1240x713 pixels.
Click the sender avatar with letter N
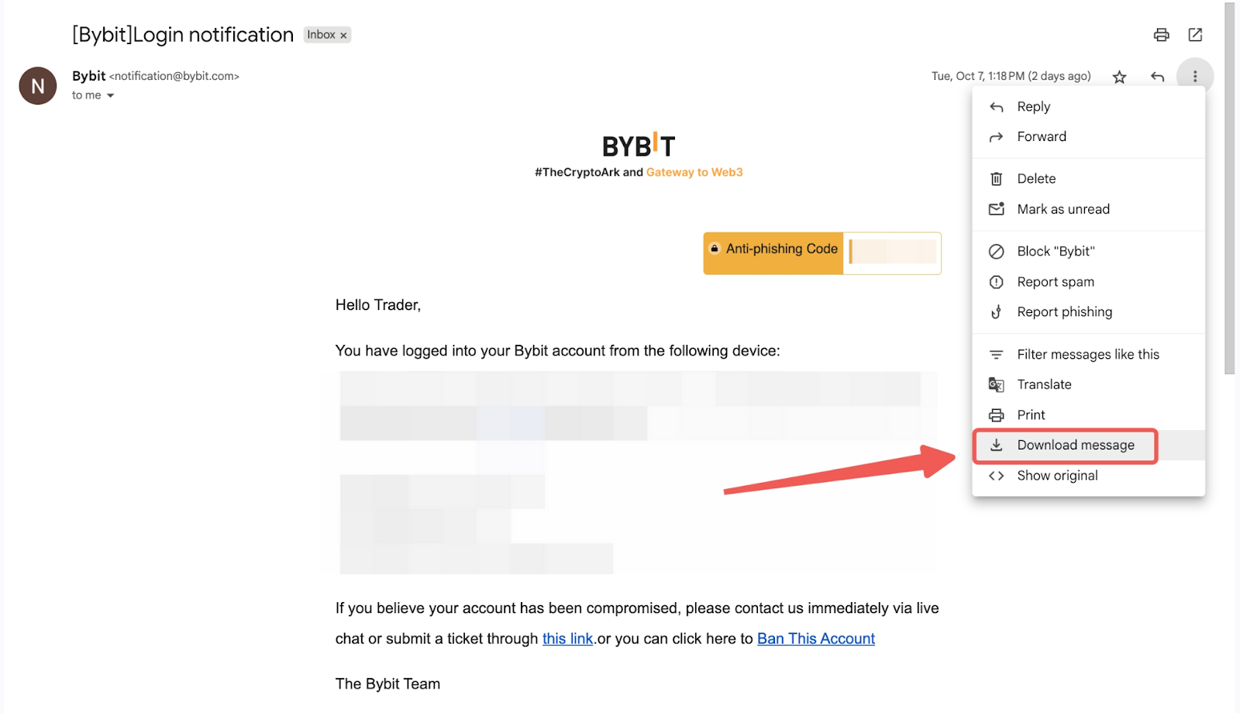click(38, 86)
